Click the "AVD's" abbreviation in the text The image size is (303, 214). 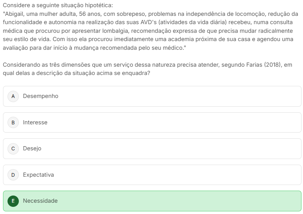pos(148,22)
